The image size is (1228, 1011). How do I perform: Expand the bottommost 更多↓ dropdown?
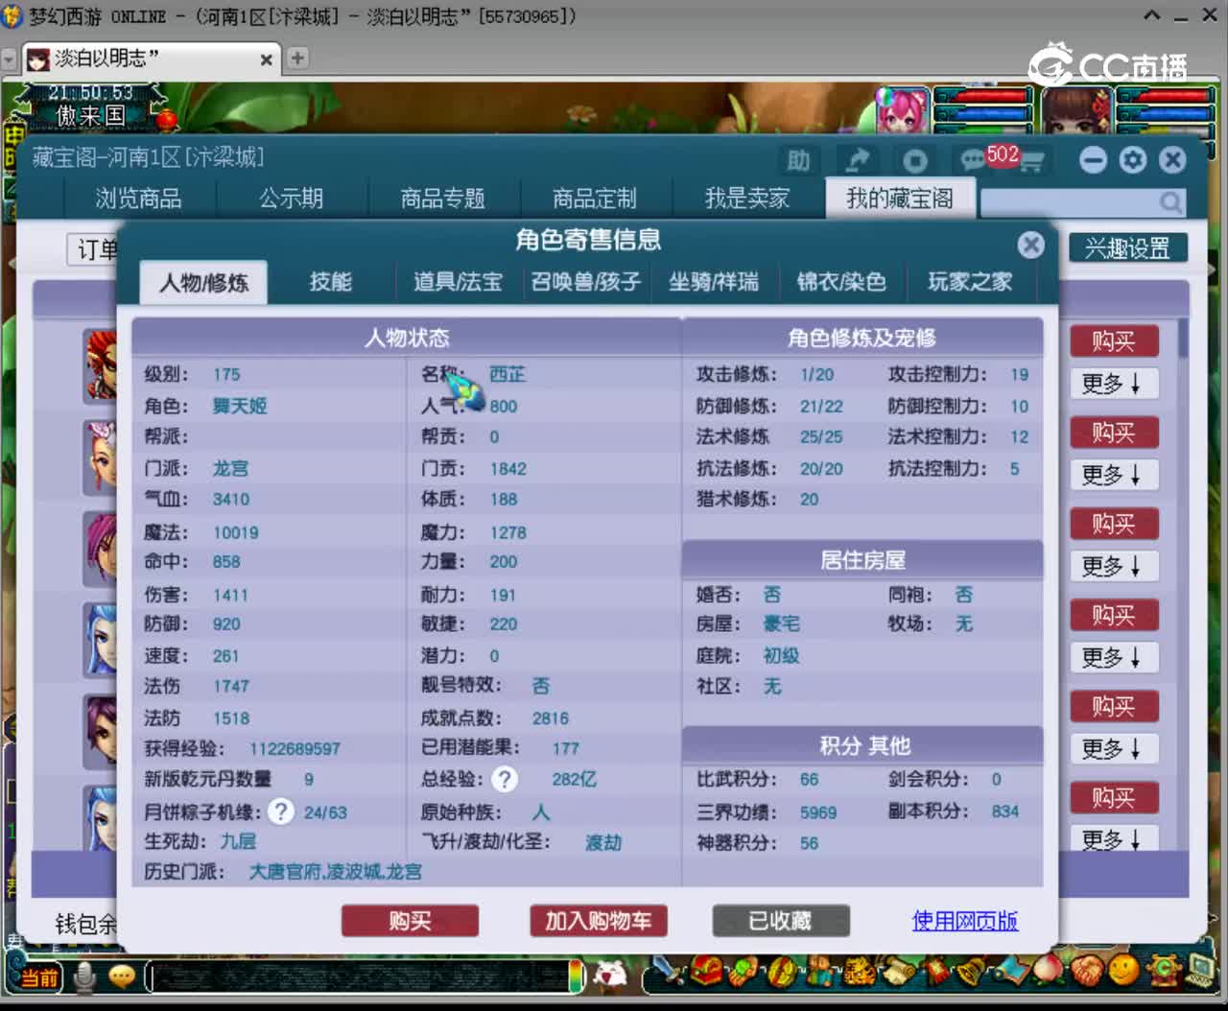[x=1114, y=837]
